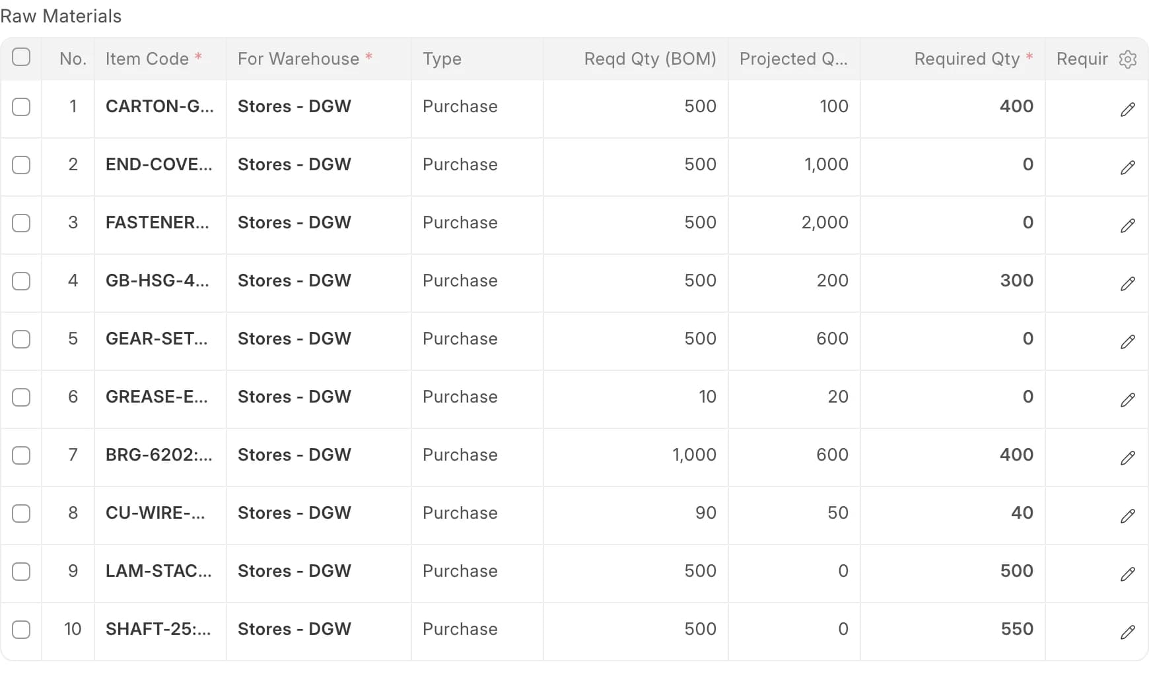Viewport: 1149px width, 693px height.
Task: Select row 8 CU-WIRE checkbox
Action: [21, 513]
